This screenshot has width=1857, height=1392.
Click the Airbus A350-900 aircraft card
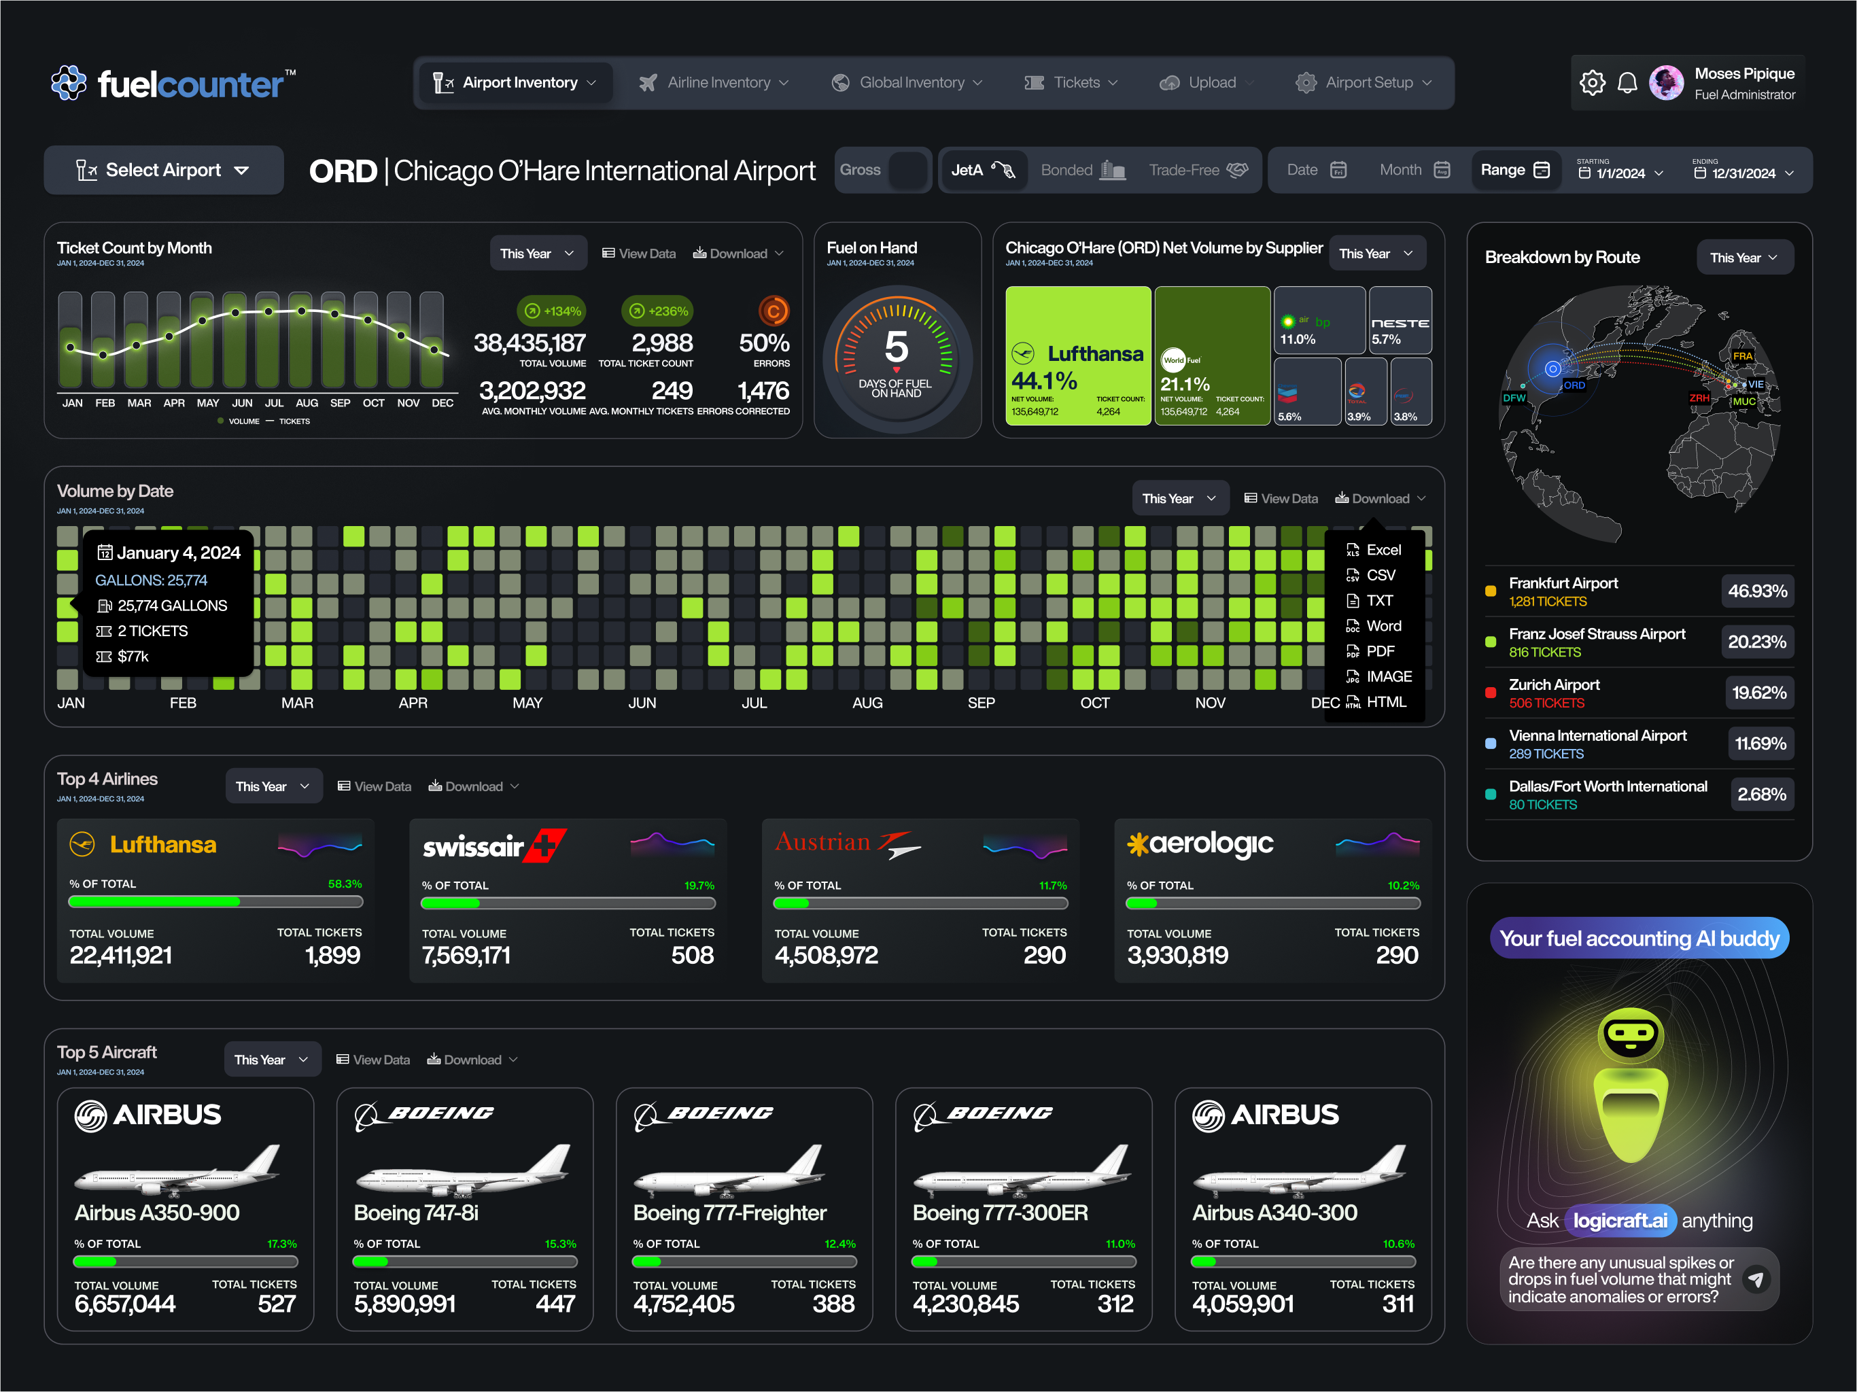click(186, 1208)
